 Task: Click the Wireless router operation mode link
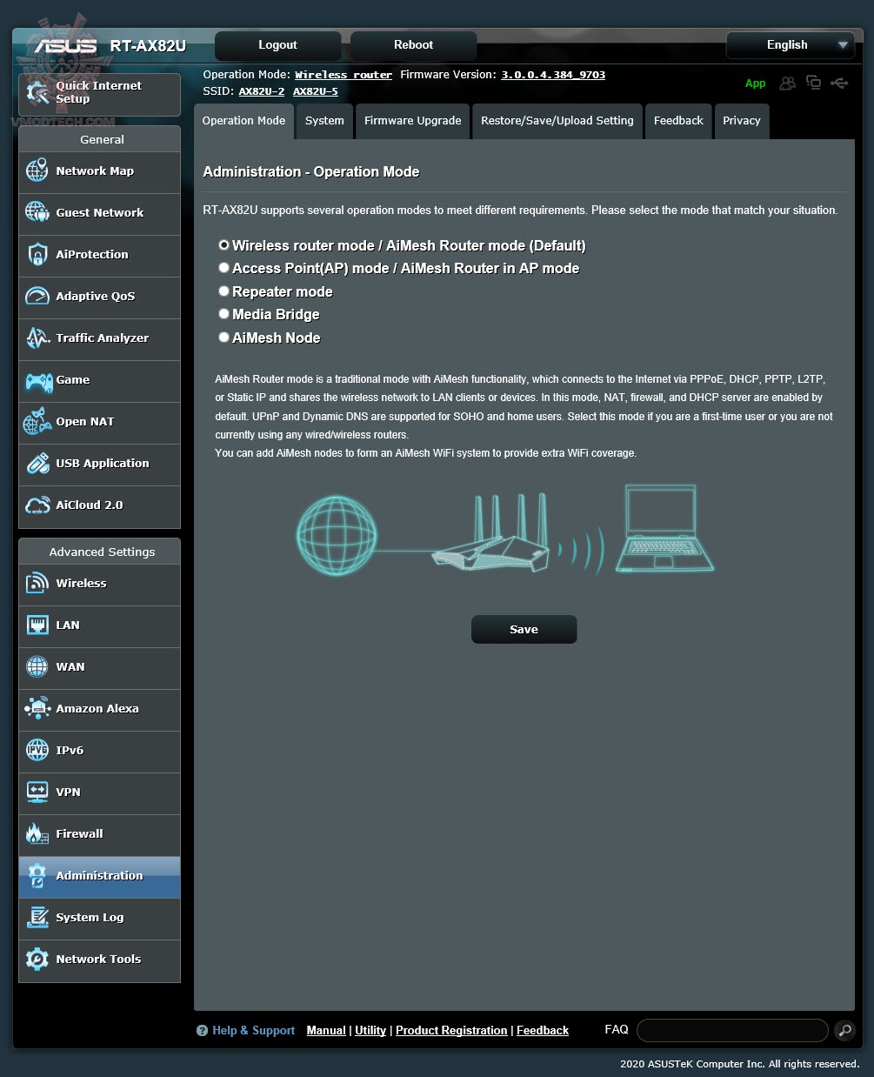pos(344,75)
